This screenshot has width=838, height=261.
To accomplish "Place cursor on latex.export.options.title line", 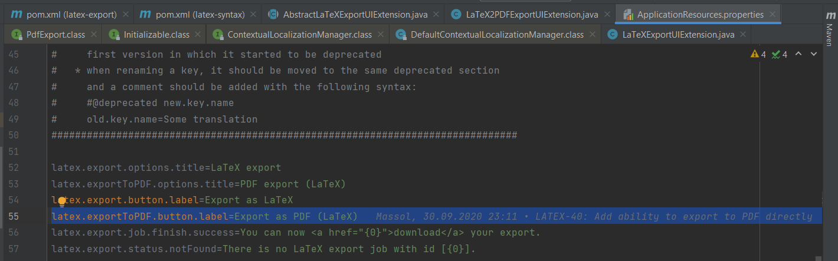I will click(x=166, y=167).
